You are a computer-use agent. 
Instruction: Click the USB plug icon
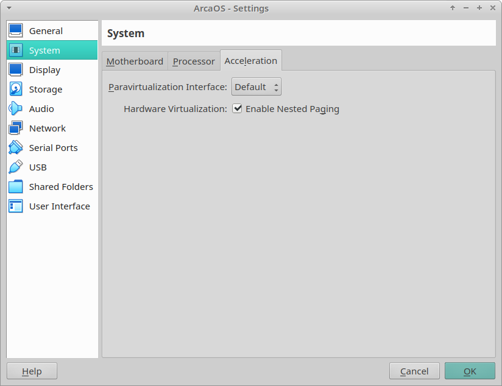[x=16, y=167]
